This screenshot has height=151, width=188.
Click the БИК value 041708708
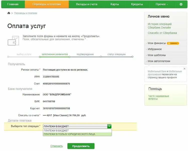49,102
